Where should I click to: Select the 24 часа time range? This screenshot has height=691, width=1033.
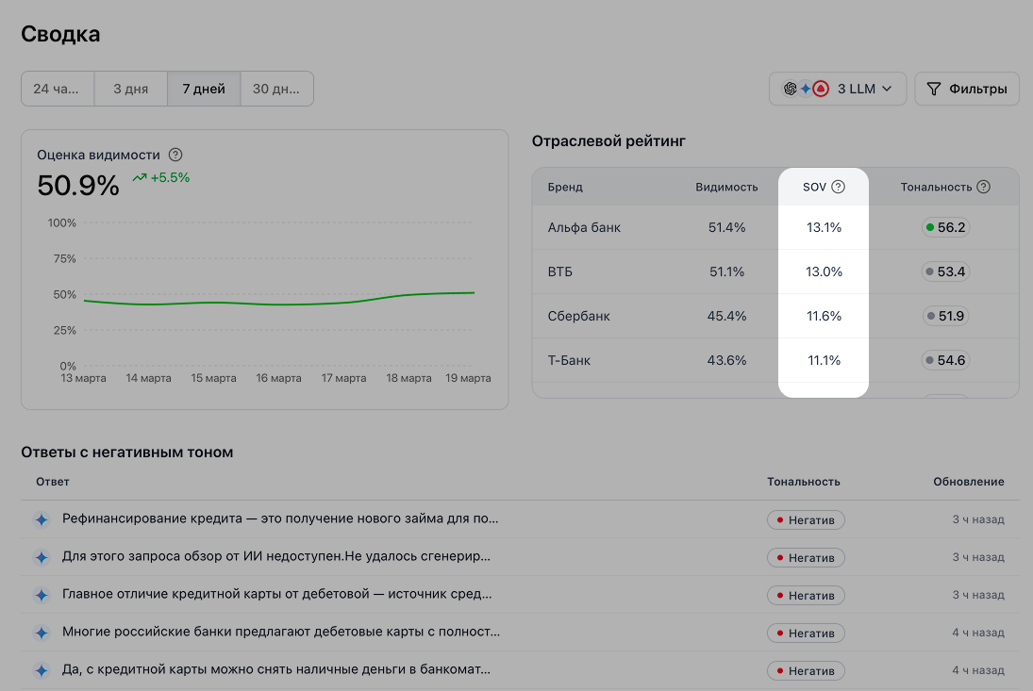coord(57,90)
